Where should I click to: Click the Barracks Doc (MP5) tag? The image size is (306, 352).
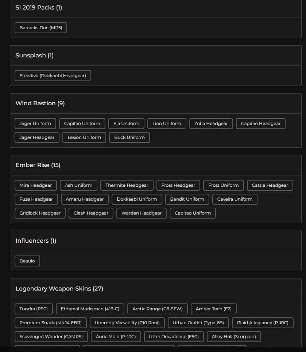(41, 28)
